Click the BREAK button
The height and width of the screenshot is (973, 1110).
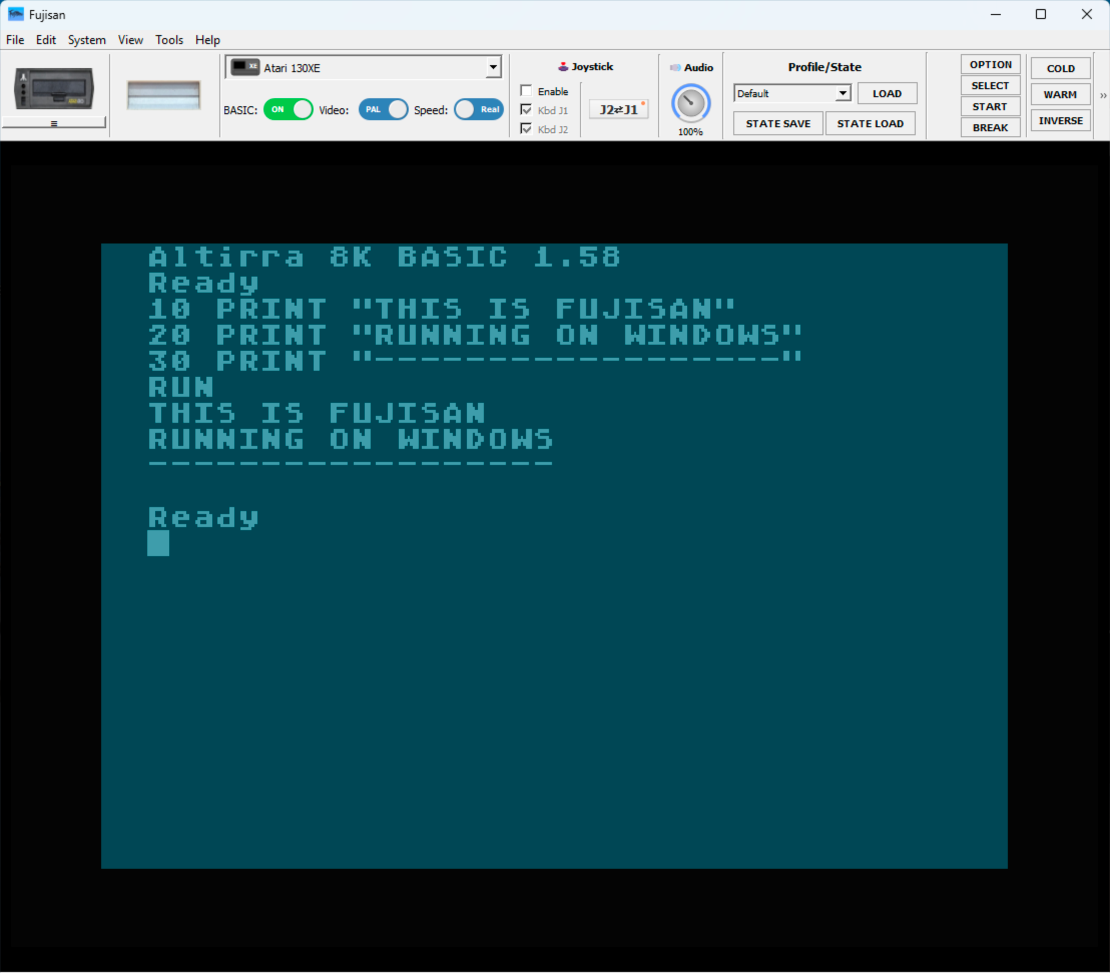click(990, 128)
